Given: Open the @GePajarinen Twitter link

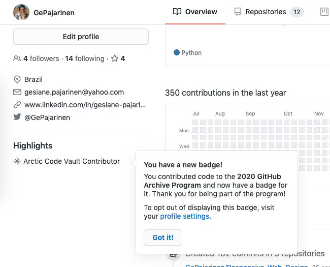Looking at the screenshot, I should point(47,117).
